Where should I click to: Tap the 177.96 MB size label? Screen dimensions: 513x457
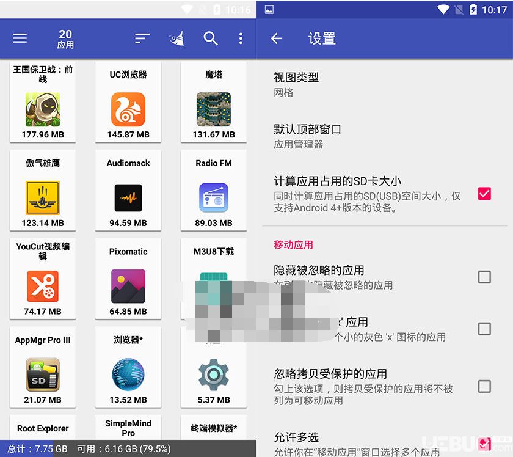tap(43, 134)
